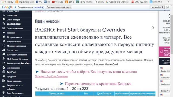
Task: Open the ВК bookmark
Action: (47, 2)
